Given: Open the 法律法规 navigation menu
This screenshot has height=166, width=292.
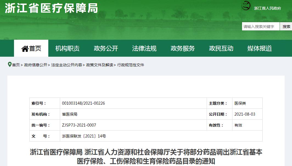Looking at the screenshot, I should [145, 48].
